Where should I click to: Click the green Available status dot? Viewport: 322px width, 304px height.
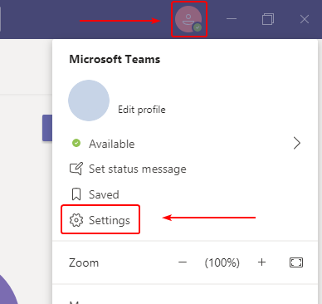coord(76,143)
